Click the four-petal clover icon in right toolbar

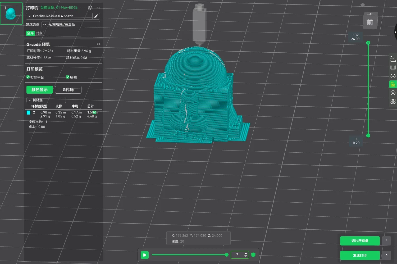(393, 101)
